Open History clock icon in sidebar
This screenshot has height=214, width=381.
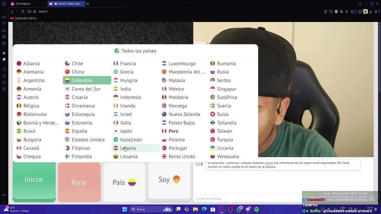point(4,76)
